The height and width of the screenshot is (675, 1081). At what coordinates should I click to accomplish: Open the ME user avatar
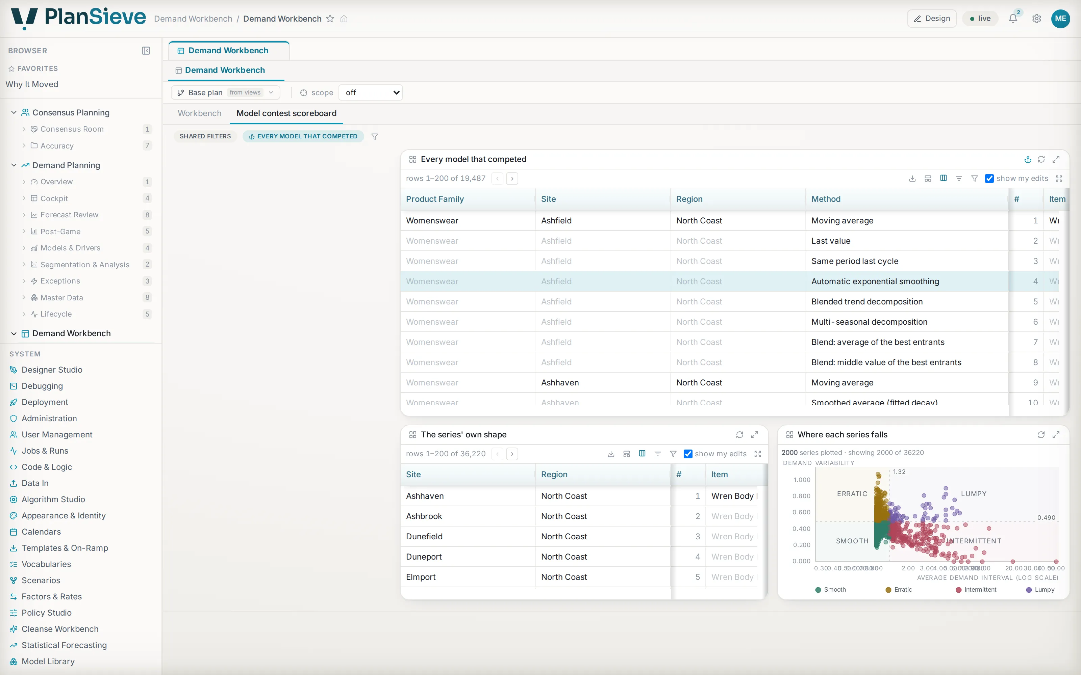click(x=1060, y=18)
